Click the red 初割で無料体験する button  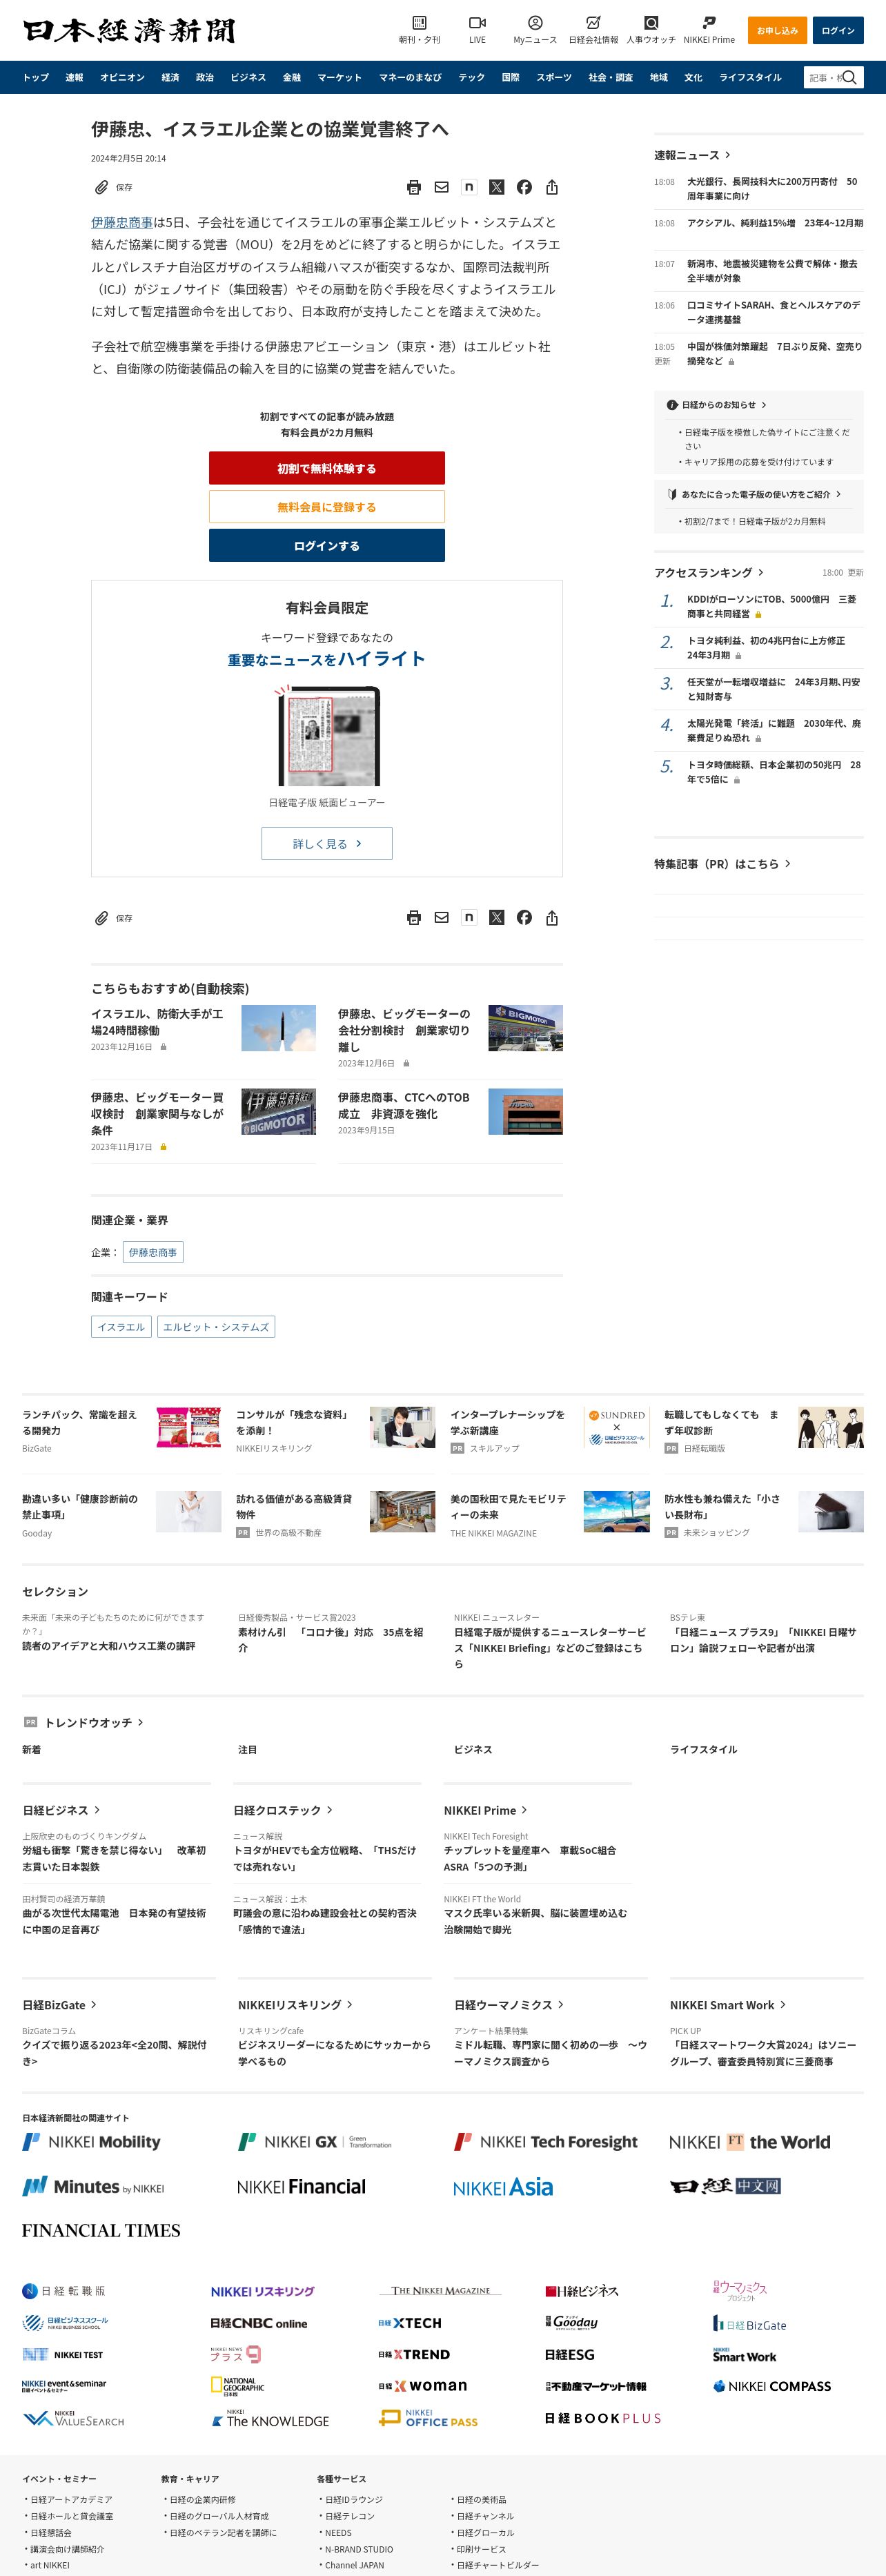click(x=327, y=468)
